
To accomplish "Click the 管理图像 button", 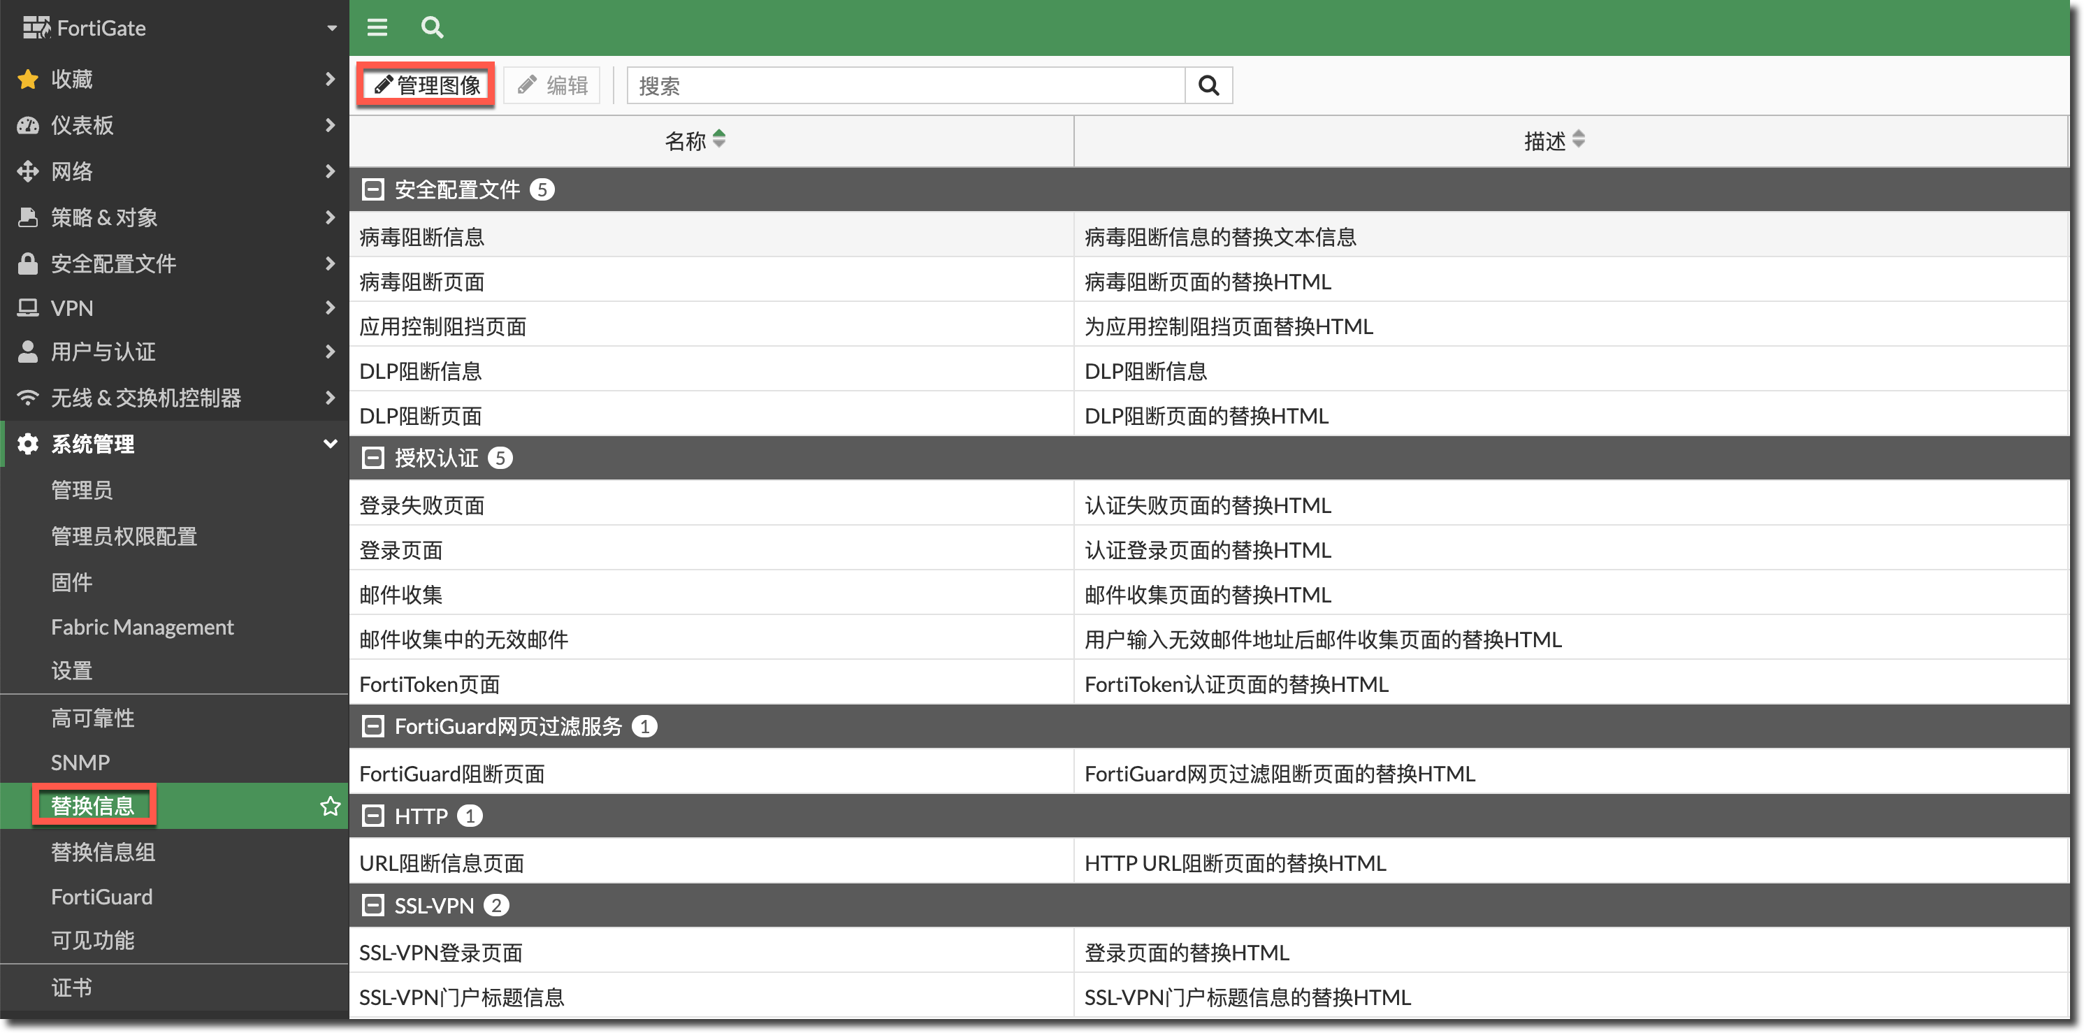I will pyautogui.click(x=426, y=86).
